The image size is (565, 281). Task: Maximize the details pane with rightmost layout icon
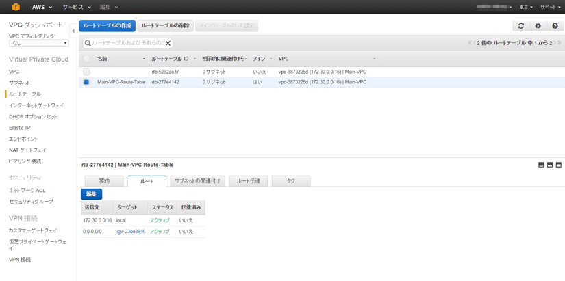click(558, 165)
